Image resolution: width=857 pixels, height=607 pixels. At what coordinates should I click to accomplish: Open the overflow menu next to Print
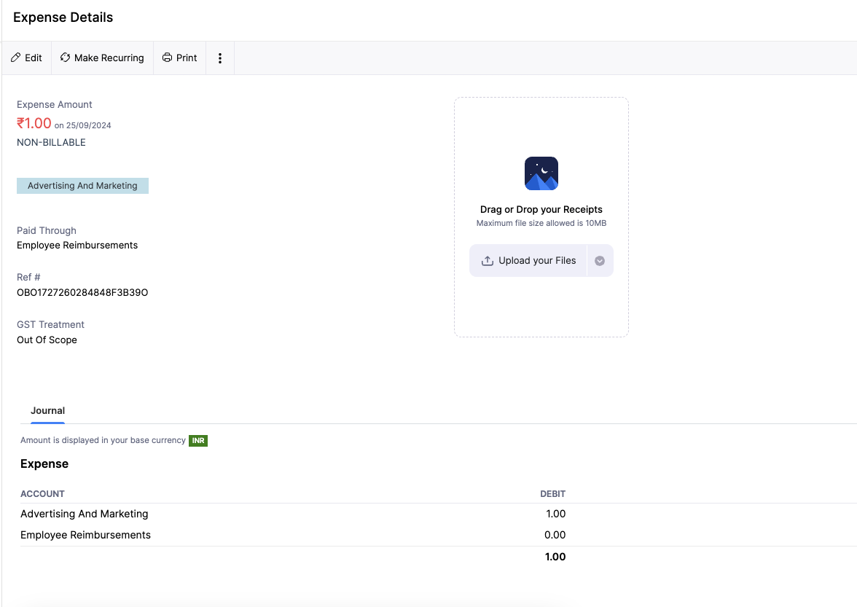220,57
